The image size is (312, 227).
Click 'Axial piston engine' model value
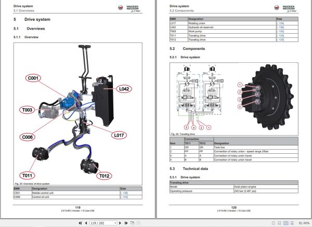[x=266, y=187]
